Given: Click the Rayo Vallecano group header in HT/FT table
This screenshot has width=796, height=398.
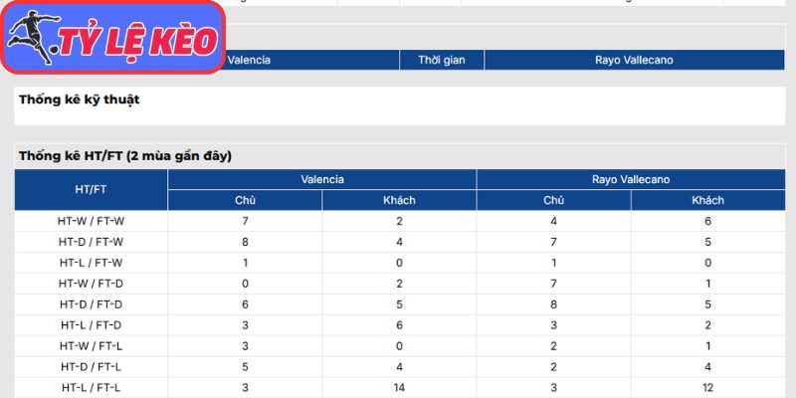Looking at the screenshot, I should click(x=631, y=179).
